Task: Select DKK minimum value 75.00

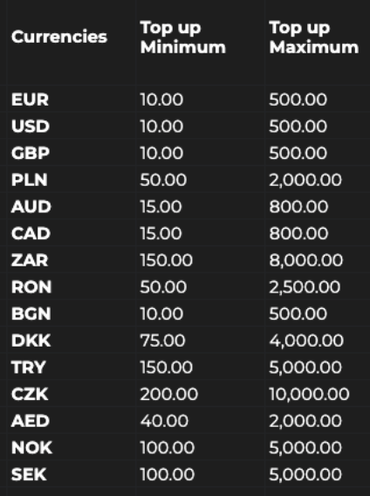Action: (x=162, y=341)
